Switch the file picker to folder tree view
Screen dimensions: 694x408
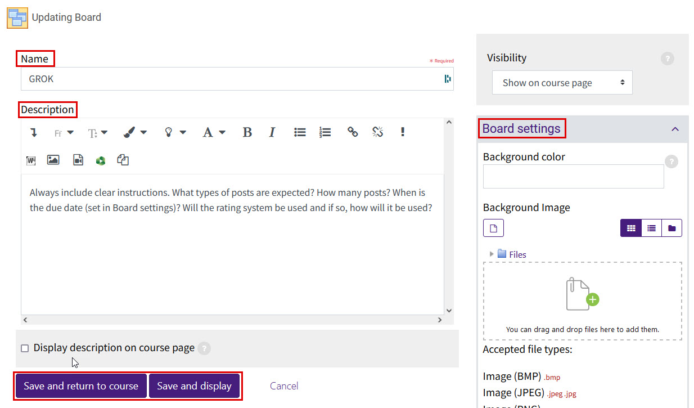tap(672, 228)
